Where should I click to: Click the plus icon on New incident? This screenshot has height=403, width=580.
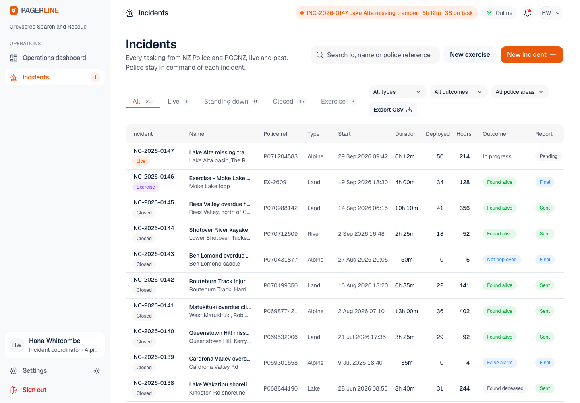tap(553, 55)
